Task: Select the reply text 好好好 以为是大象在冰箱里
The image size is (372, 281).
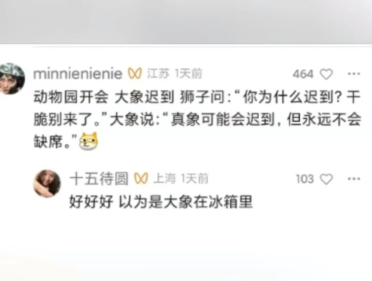Action: [x=161, y=202]
